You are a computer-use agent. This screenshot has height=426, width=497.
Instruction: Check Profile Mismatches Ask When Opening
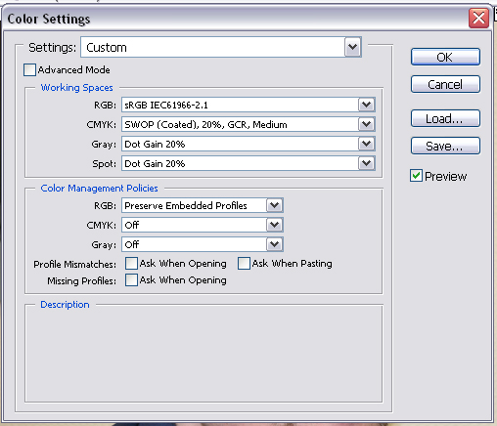[x=131, y=263]
